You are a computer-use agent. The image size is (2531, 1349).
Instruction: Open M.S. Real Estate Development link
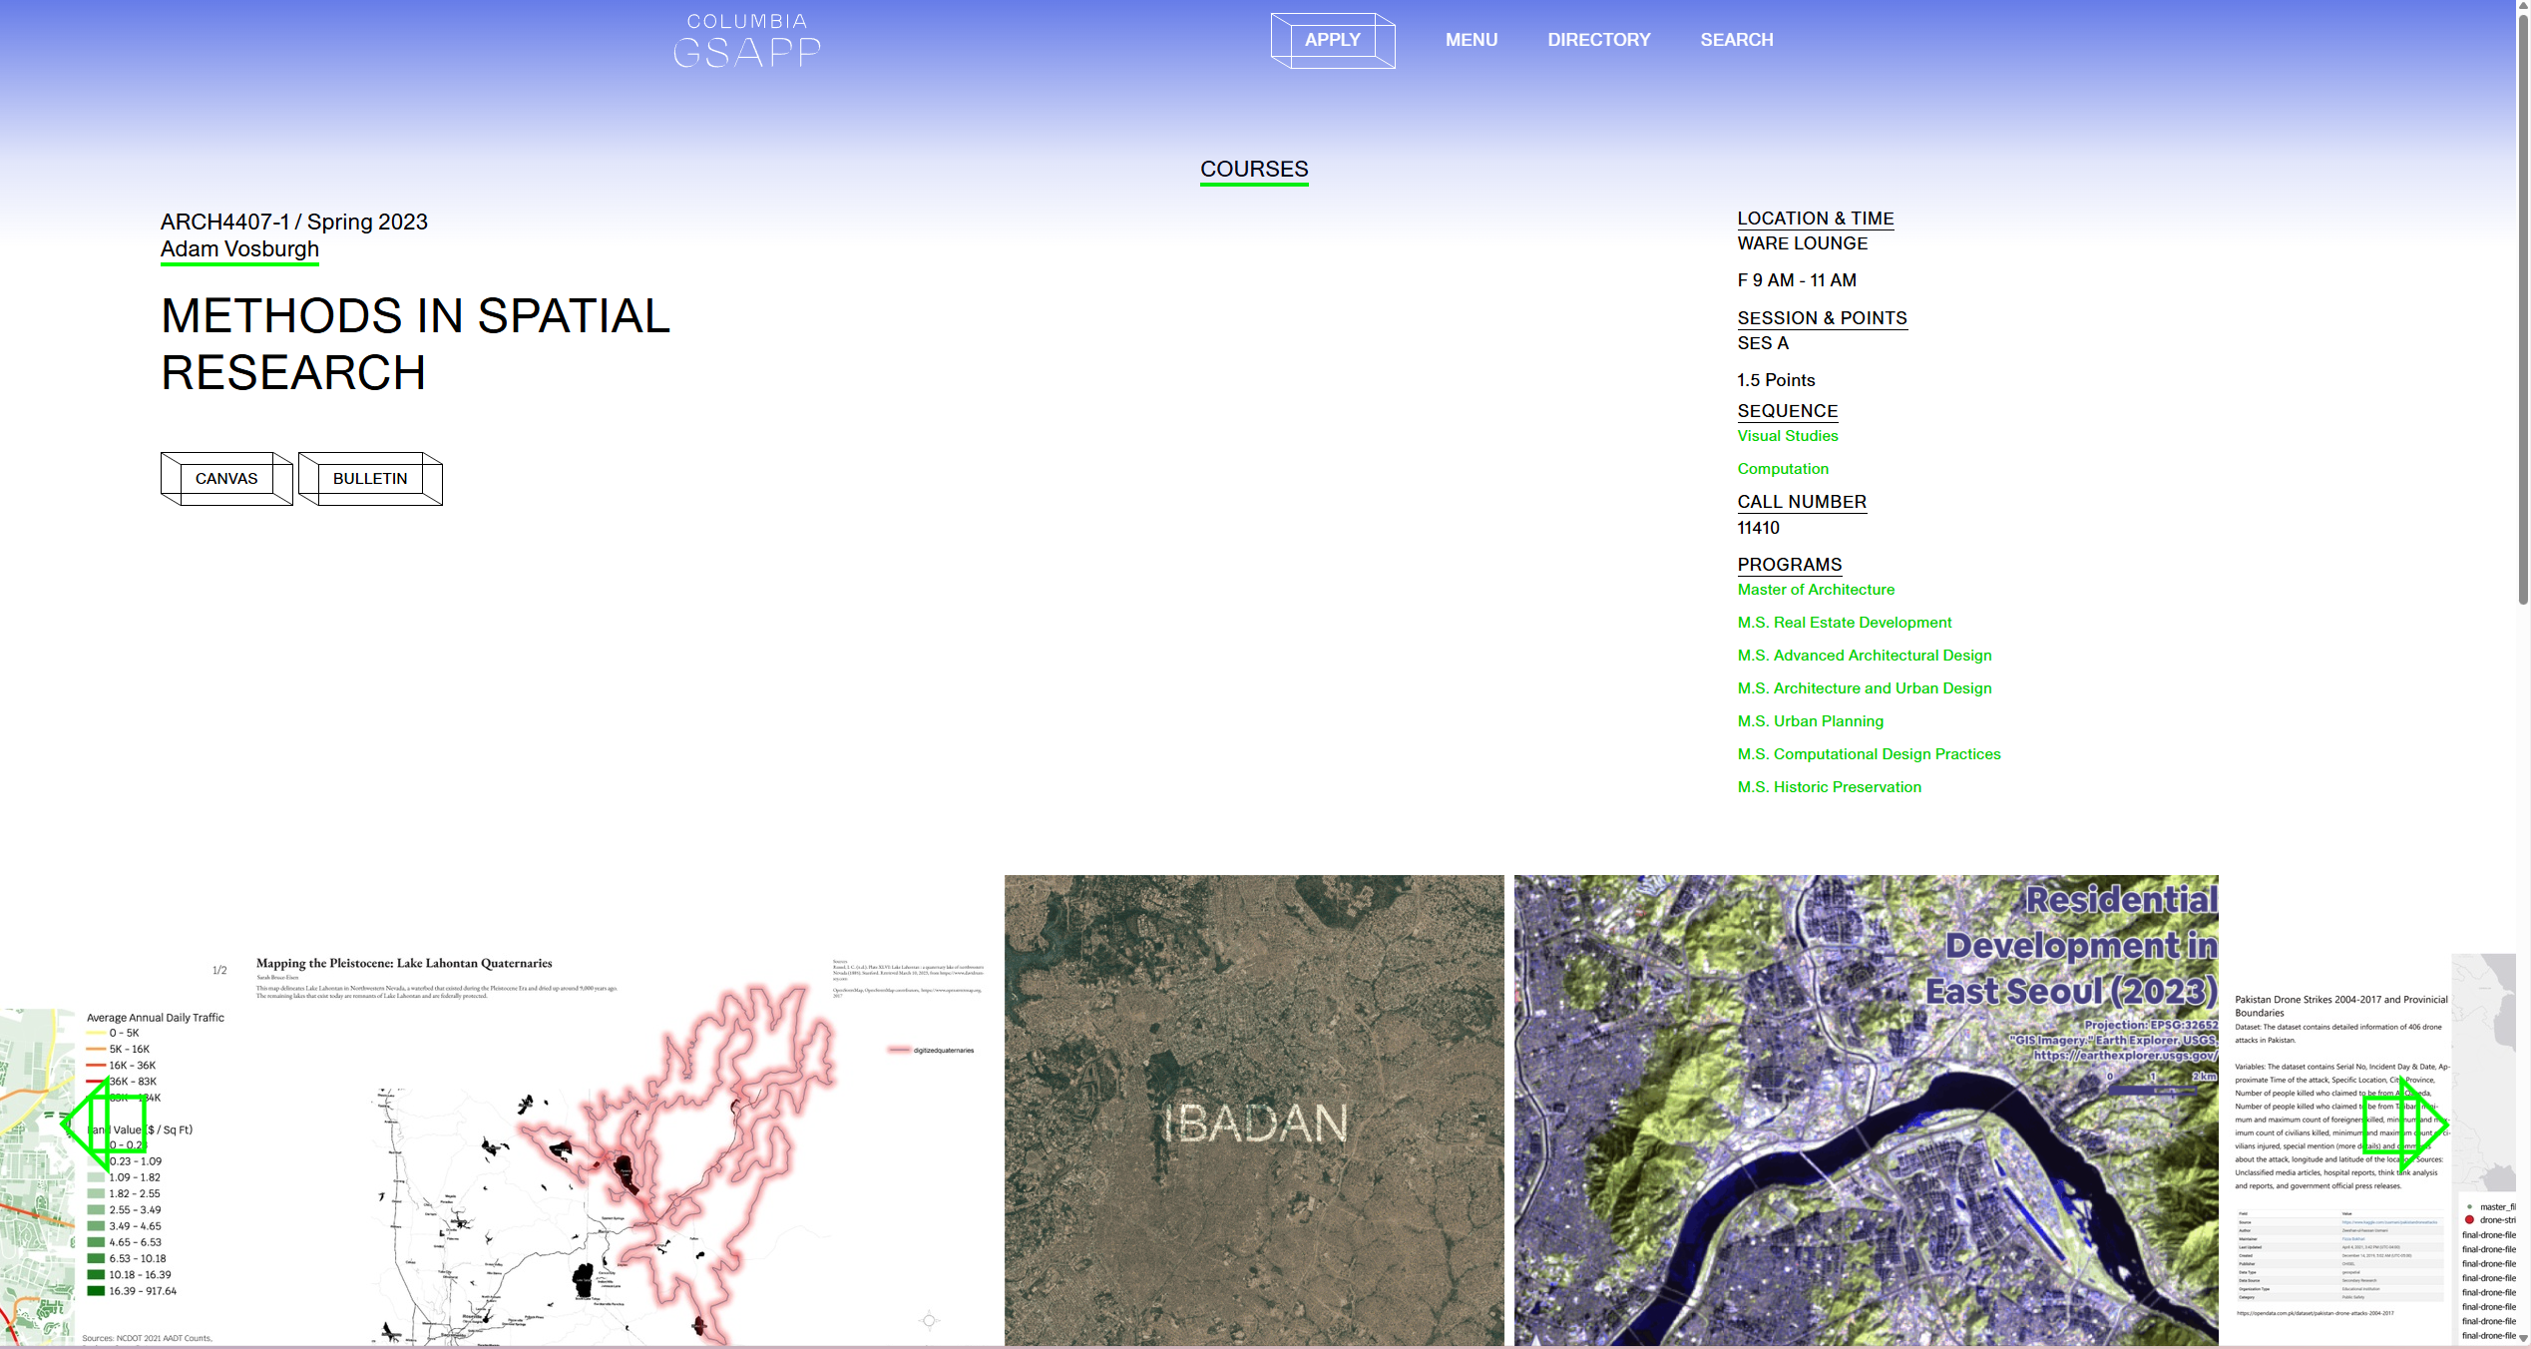click(1845, 623)
